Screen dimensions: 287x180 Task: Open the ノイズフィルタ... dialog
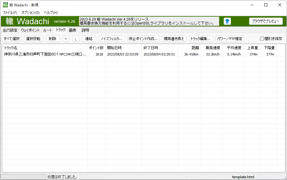coord(112,39)
